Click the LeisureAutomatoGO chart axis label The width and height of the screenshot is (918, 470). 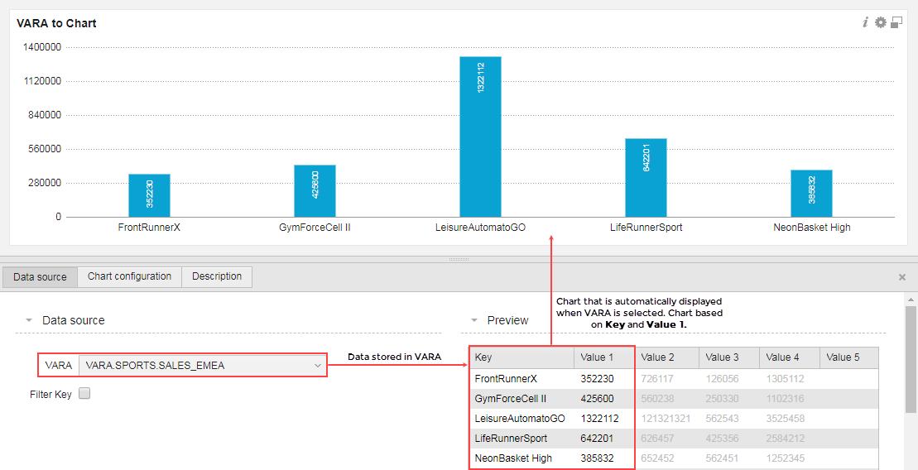pos(481,228)
